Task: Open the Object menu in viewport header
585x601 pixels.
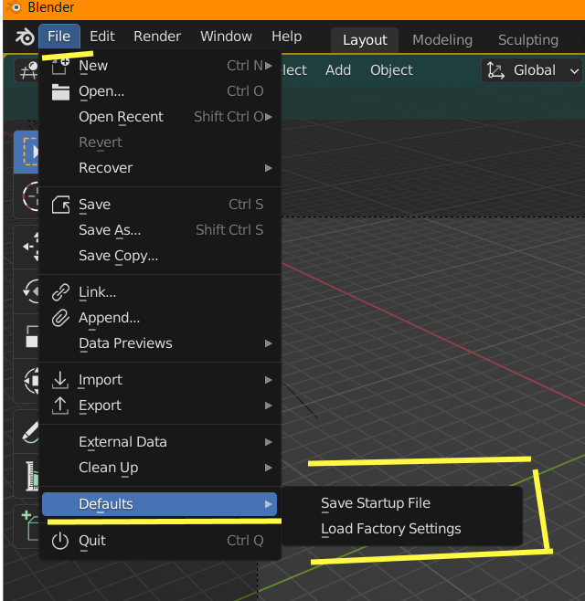Action: [391, 70]
